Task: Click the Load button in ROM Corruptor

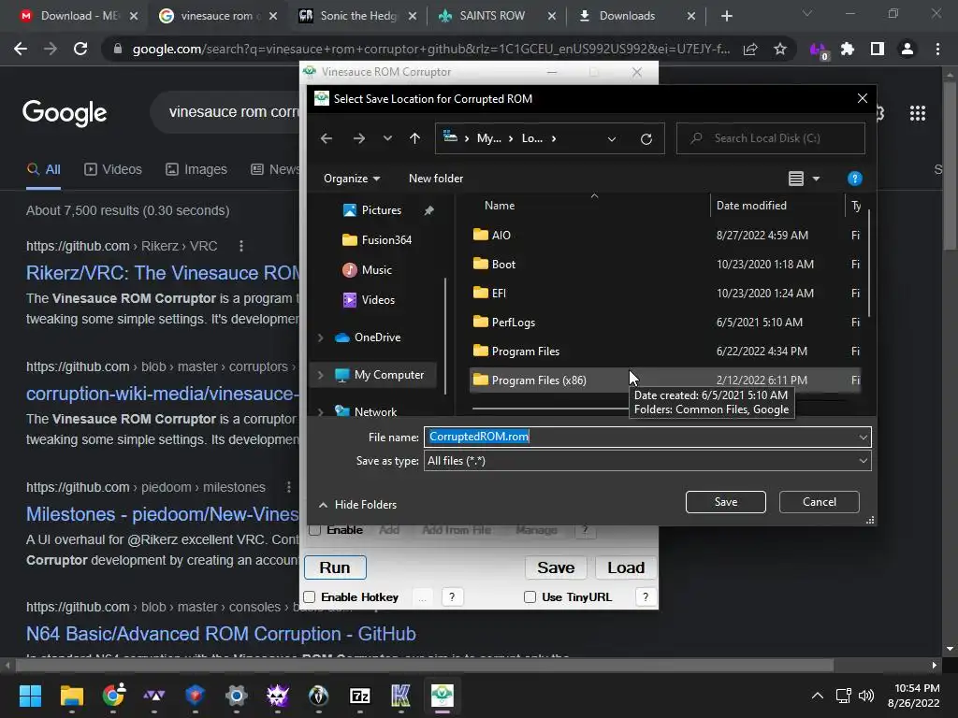Action: pos(626,567)
